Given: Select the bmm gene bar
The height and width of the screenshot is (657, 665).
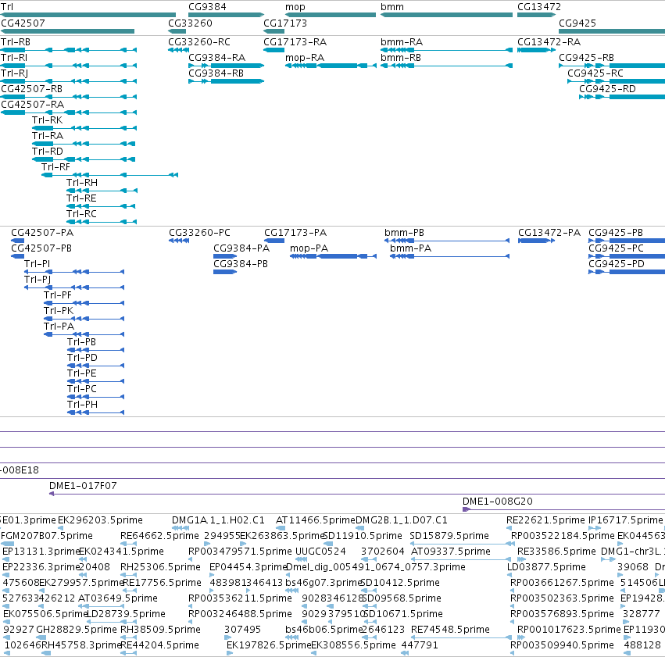Looking at the screenshot, I should point(446,15).
